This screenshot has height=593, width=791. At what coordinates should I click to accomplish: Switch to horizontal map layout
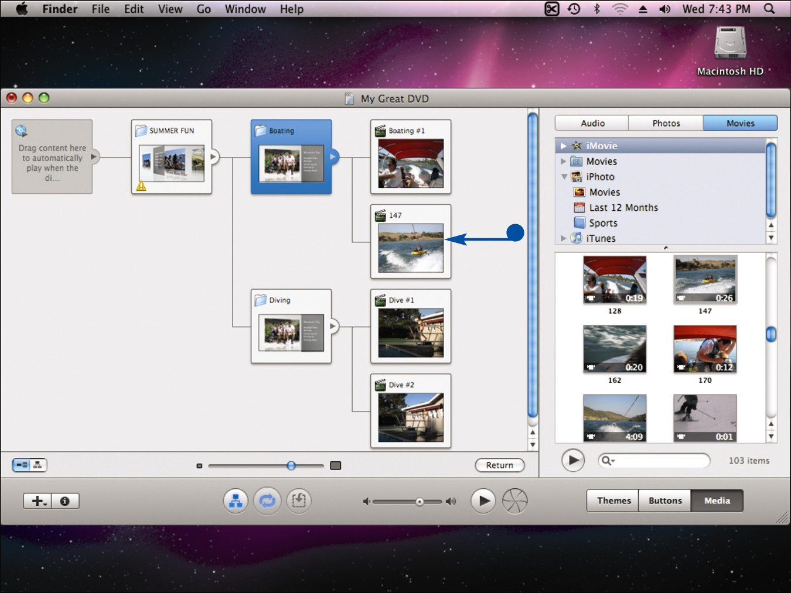pyautogui.click(x=22, y=465)
